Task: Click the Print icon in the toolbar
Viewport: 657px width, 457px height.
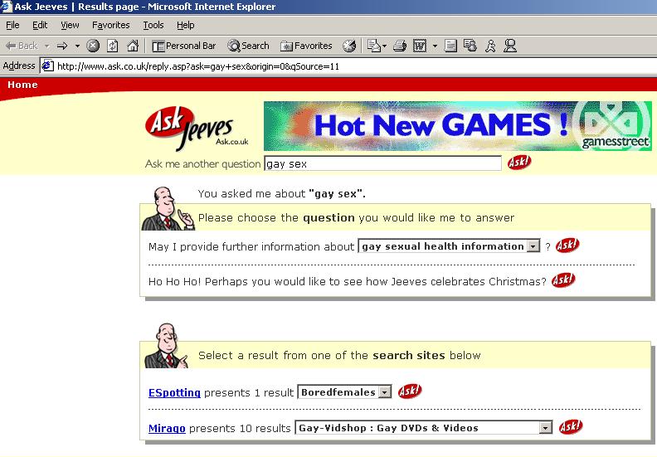Action: click(399, 46)
